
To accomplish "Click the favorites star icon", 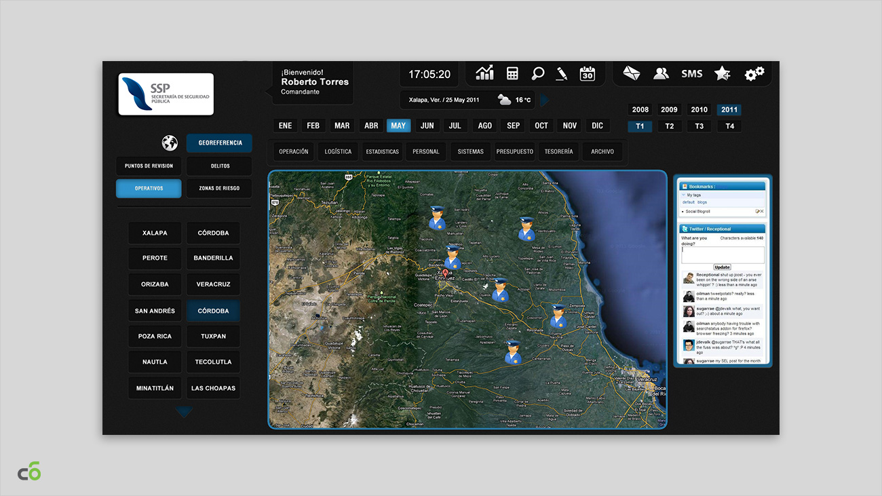I will point(723,73).
